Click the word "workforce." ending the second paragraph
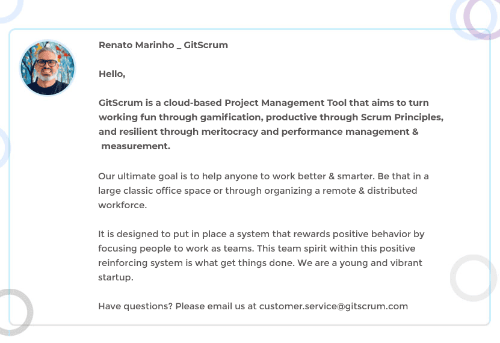The image size is (500, 343). (x=122, y=205)
